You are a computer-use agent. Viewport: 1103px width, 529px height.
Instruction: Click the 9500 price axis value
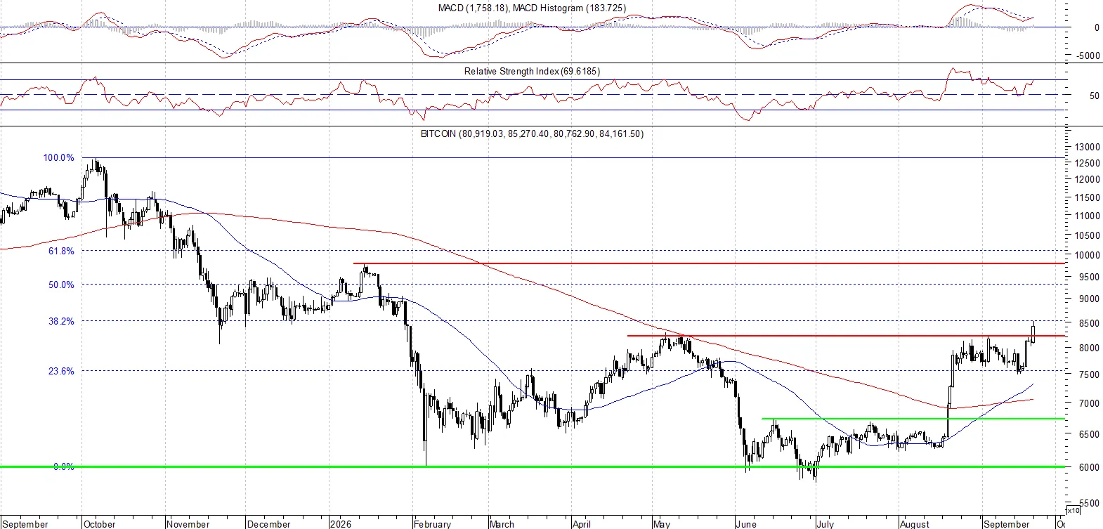point(1089,277)
